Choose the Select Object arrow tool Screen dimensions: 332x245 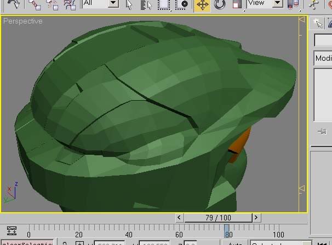(x=129, y=4)
